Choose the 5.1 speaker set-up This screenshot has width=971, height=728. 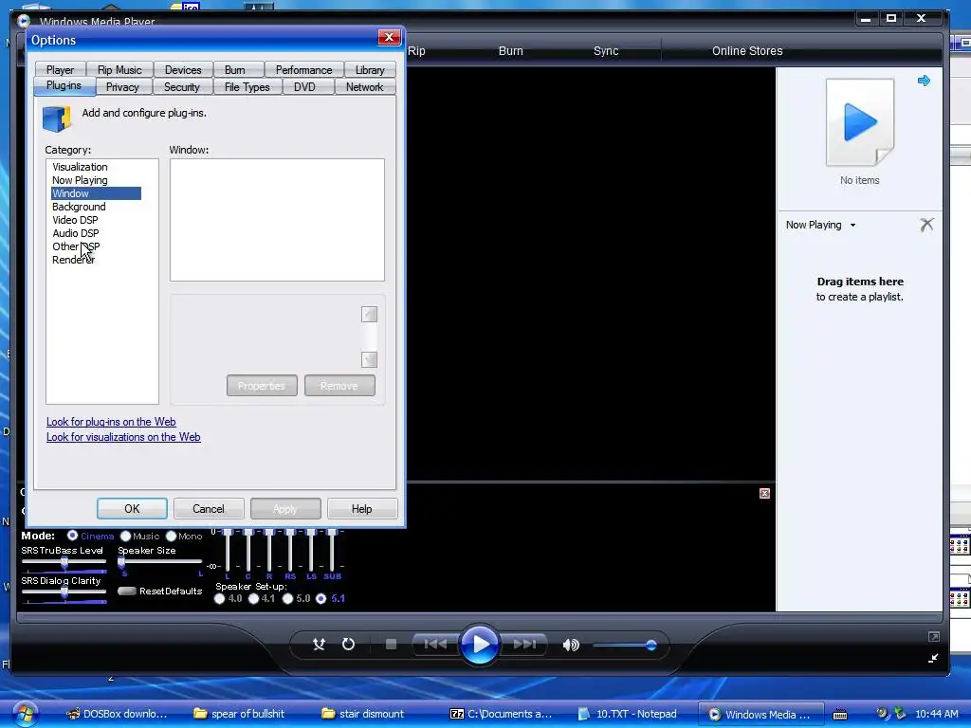[x=321, y=599]
